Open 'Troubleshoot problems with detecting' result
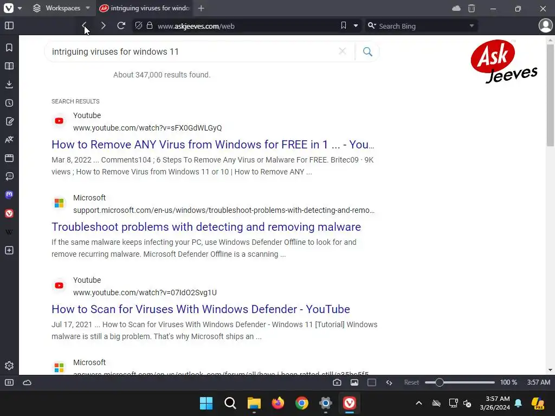This screenshot has height=416, width=555. click(x=206, y=227)
